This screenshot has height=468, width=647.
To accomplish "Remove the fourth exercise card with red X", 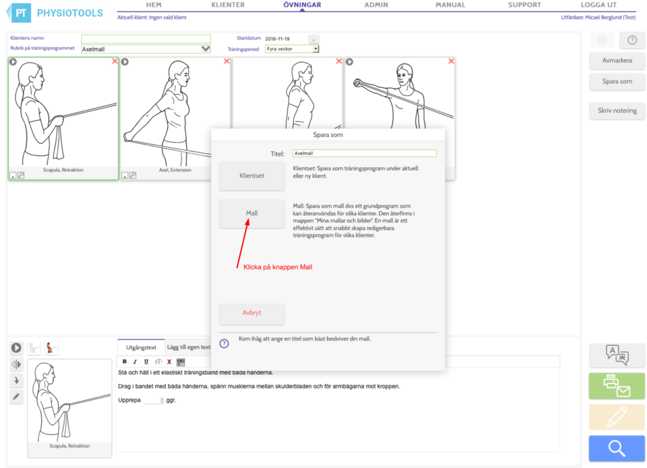I will pyautogui.click(x=451, y=61).
